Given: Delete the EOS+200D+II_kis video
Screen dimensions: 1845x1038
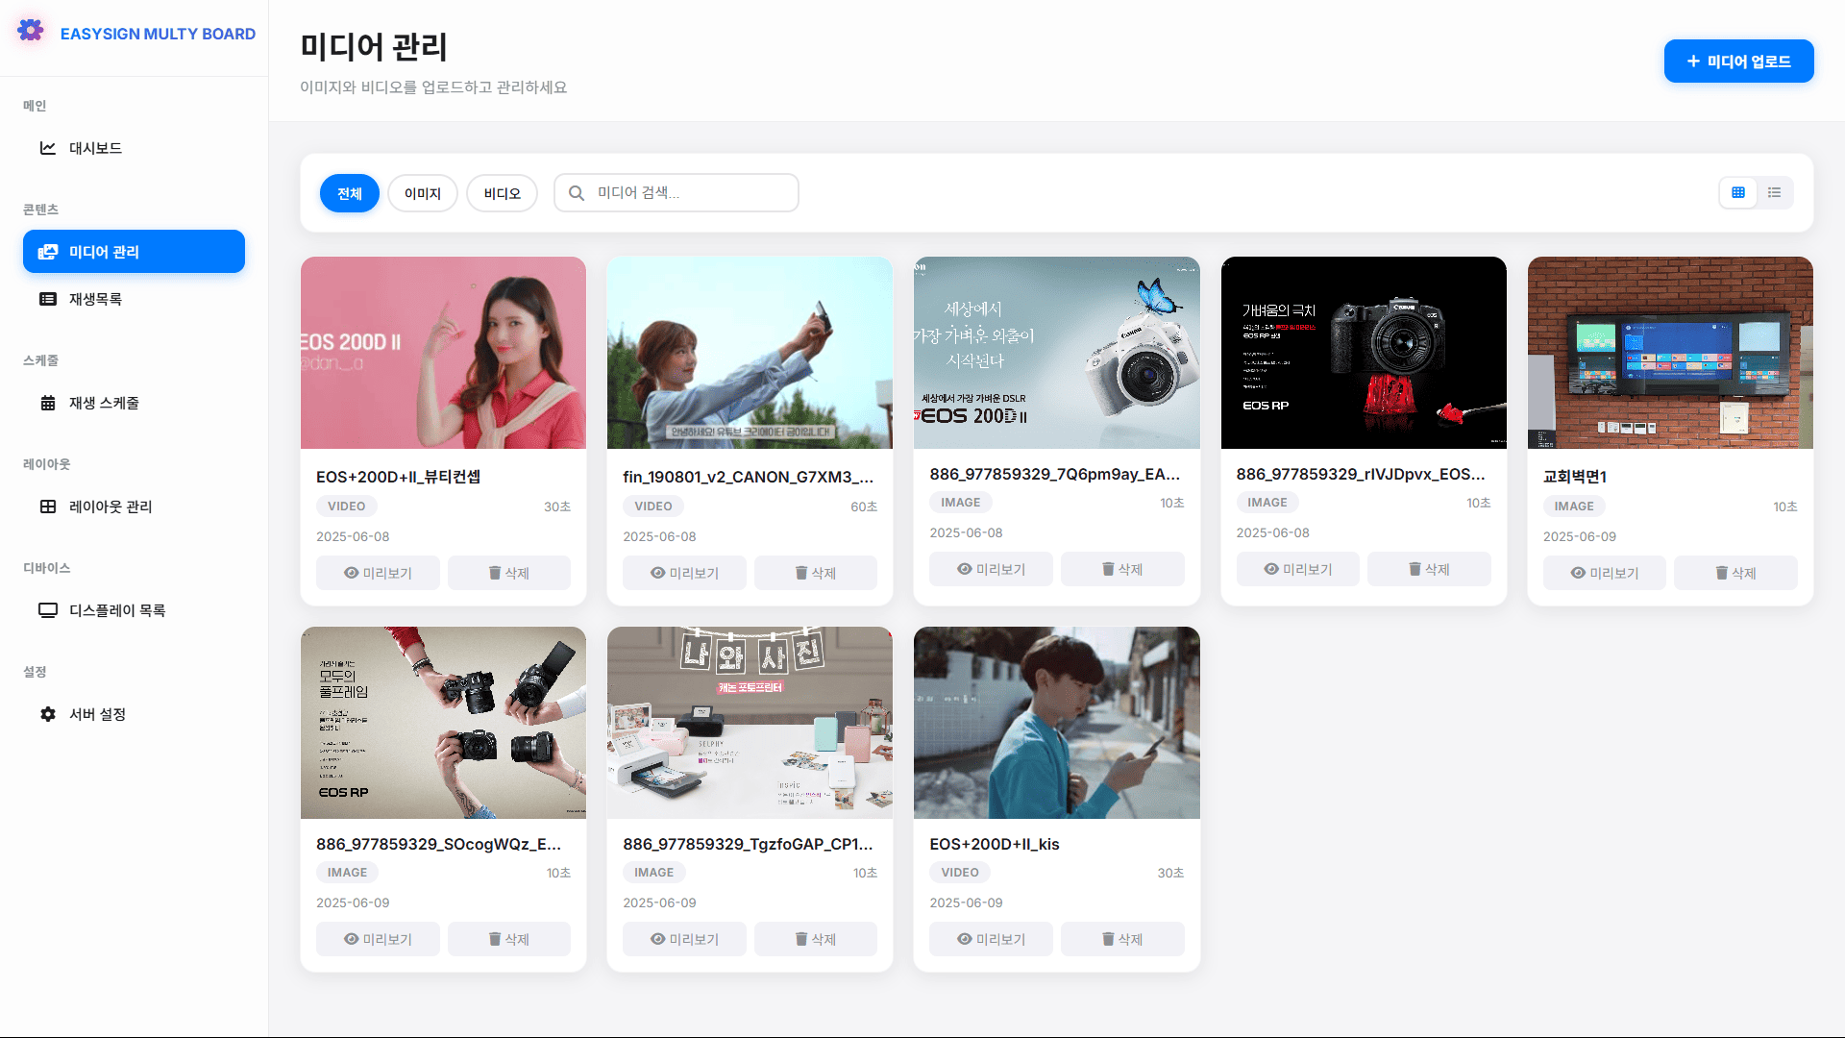Looking at the screenshot, I should point(1121,939).
